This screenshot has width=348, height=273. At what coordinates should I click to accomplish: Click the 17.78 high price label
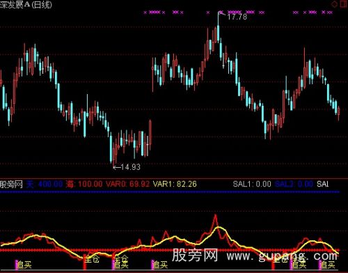[237, 17]
